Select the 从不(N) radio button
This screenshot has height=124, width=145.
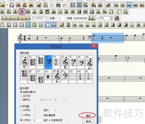tap(21, 96)
